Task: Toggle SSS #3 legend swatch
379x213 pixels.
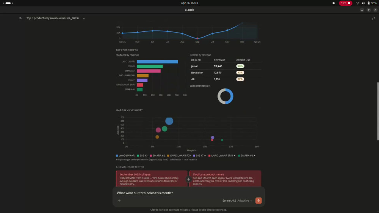Action: (138, 155)
